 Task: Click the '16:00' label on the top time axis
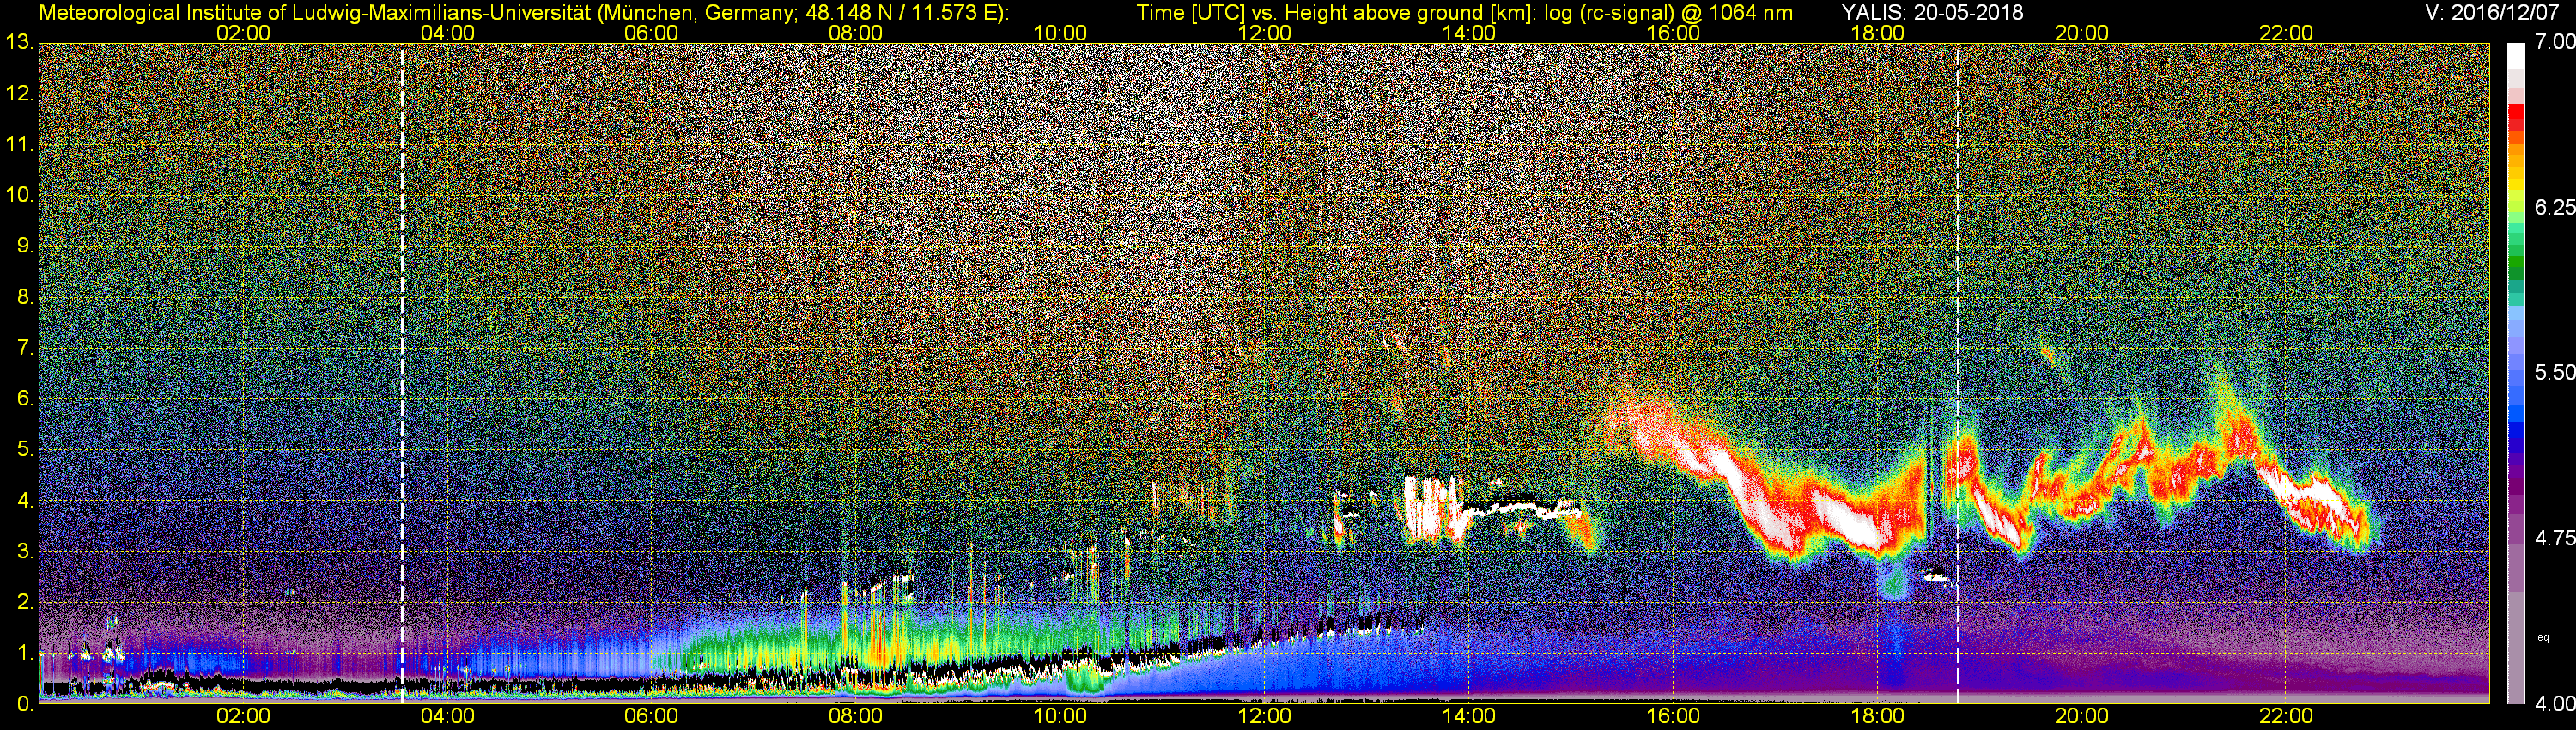pos(1673,33)
